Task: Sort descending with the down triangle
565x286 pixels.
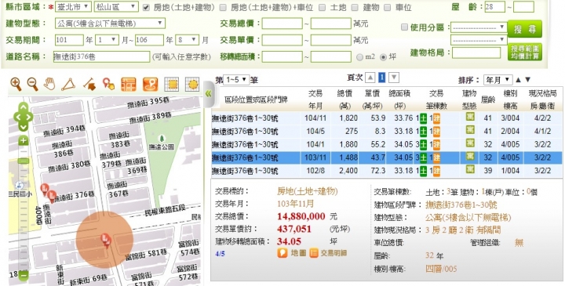Action: 528,80
